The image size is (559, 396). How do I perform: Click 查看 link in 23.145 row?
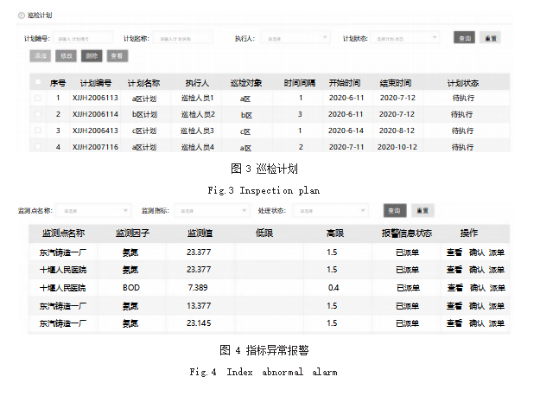(454, 323)
